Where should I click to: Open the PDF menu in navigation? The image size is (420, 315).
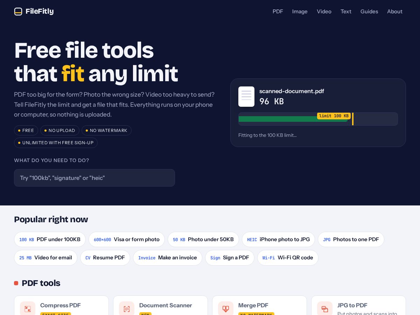278,12
